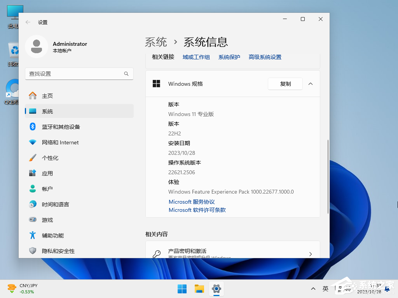Open 隐私和安全性 via the shield icon
The width and height of the screenshot is (398, 298).
[33, 251]
